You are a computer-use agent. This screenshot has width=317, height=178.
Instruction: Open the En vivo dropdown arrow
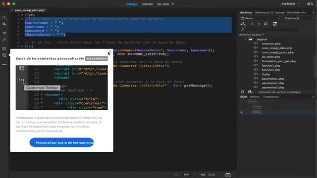click(172, 4)
